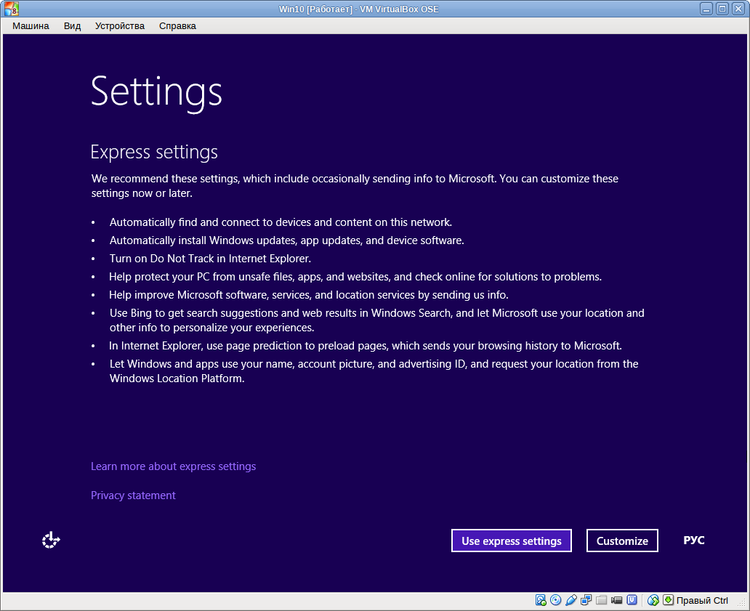Screen dimensions: 750x611
Task: Open the Privacy statement link
Action: coord(133,495)
